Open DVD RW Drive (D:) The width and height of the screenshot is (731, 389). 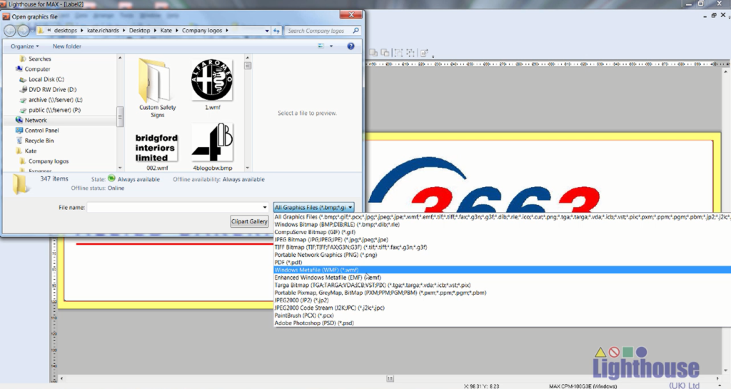click(52, 89)
